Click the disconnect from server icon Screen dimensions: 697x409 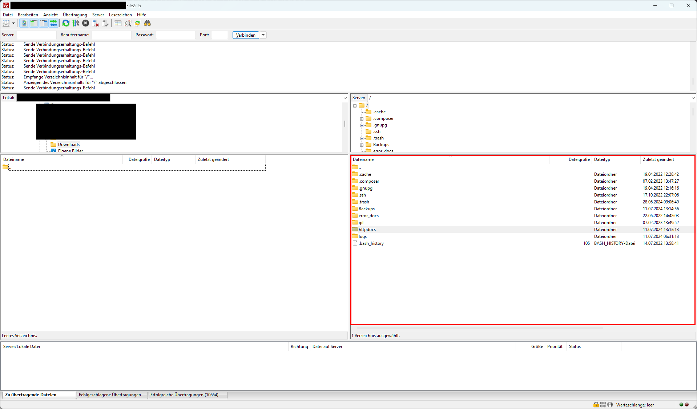pyautogui.click(x=96, y=23)
